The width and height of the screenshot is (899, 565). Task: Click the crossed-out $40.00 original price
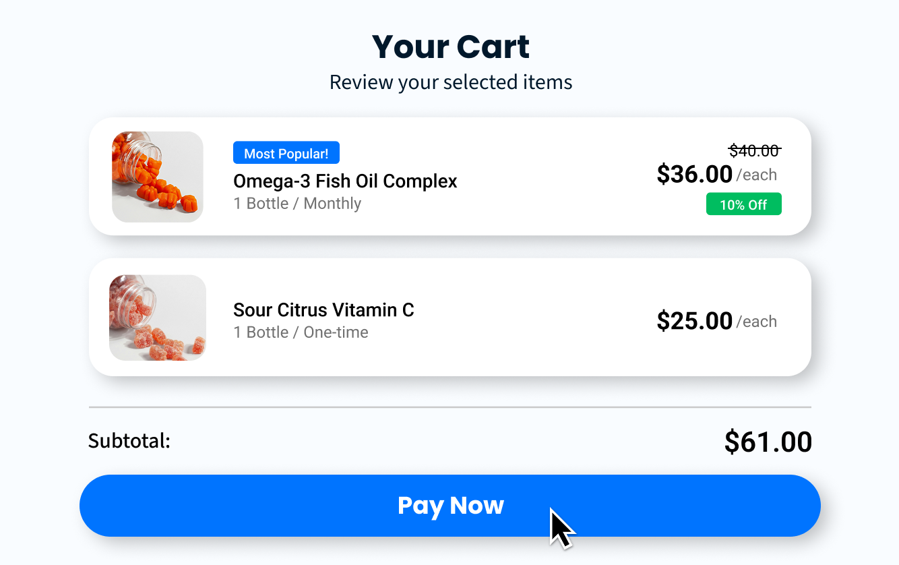tap(755, 150)
